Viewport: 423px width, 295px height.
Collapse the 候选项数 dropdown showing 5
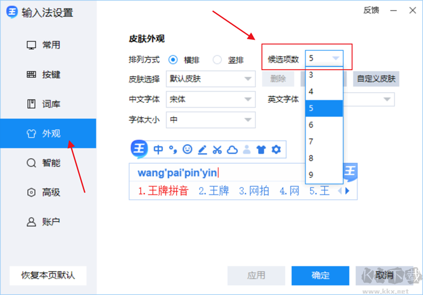pos(324,58)
